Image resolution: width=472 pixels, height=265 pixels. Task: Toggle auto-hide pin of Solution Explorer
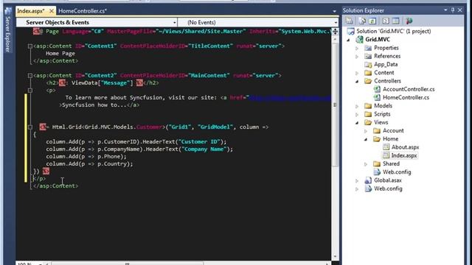pyautogui.click(x=453, y=10)
